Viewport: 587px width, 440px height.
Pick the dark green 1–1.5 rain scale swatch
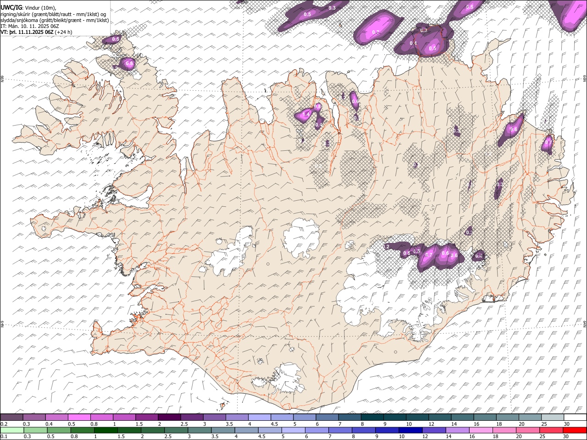(x=106, y=430)
